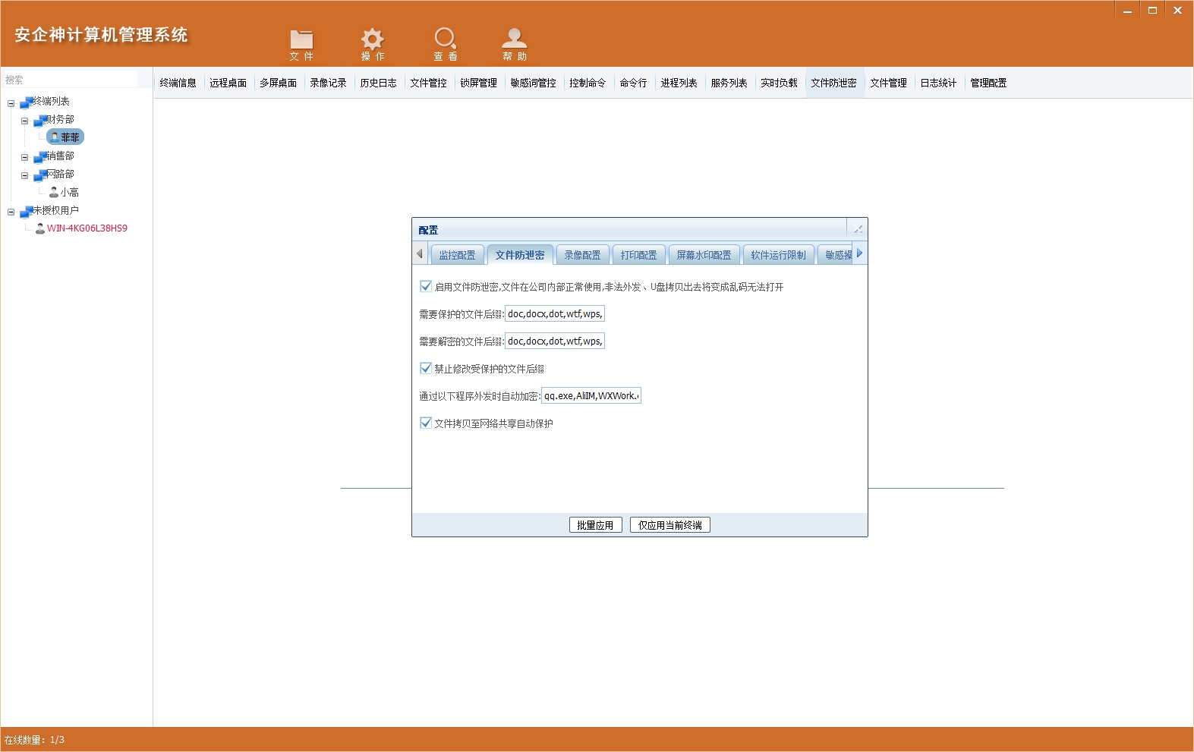Close the 配置 dialog with its corner icon
The image size is (1194, 752).
pos(858,229)
